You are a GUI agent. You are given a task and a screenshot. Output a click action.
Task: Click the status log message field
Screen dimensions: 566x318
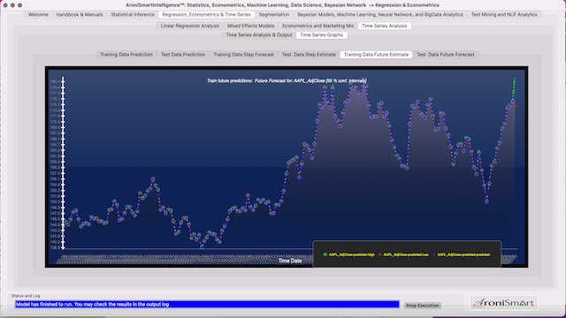[207, 304]
